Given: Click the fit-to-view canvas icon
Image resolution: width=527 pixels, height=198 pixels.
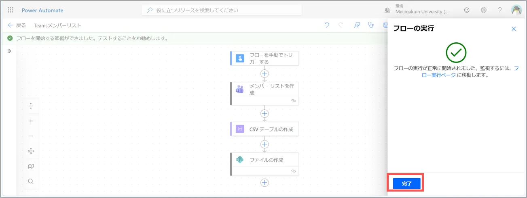Looking at the screenshot, I should (31, 151).
